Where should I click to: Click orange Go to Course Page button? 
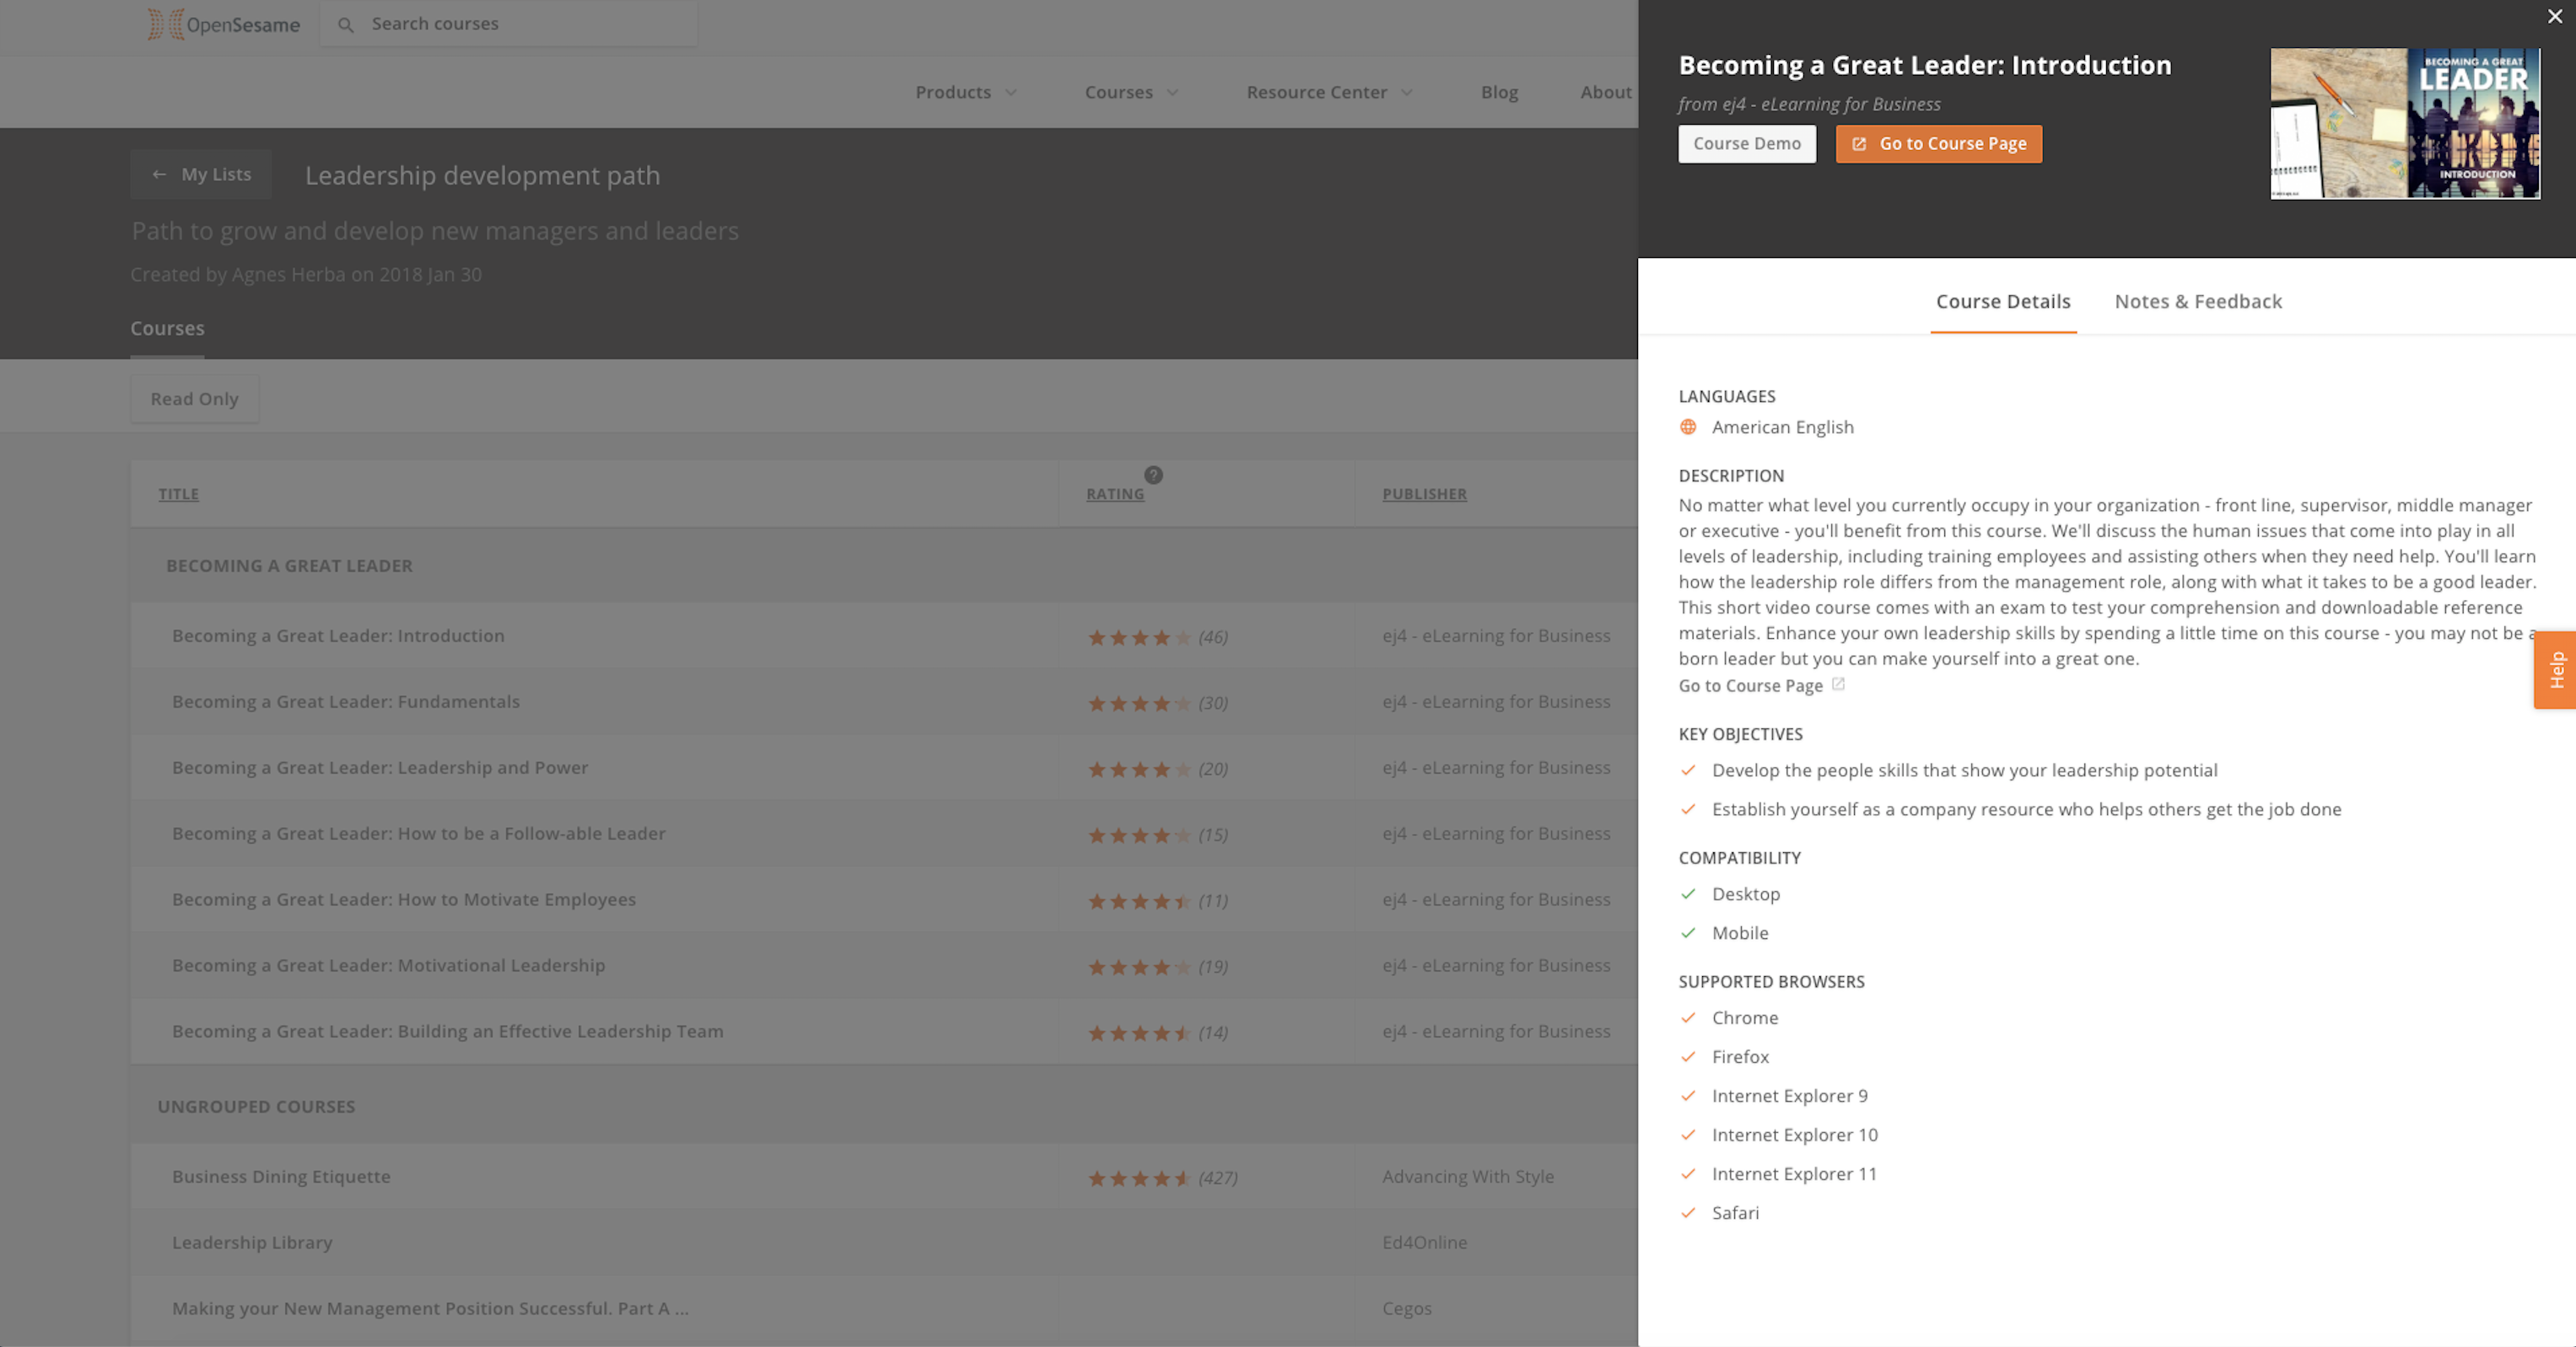coord(1938,144)
